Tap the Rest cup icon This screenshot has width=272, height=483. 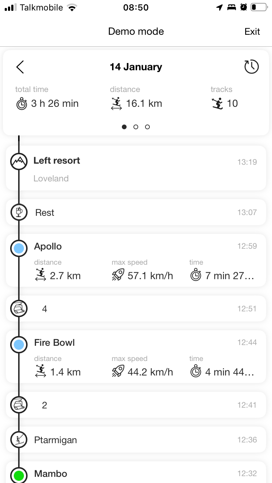(x=19, y=213)
